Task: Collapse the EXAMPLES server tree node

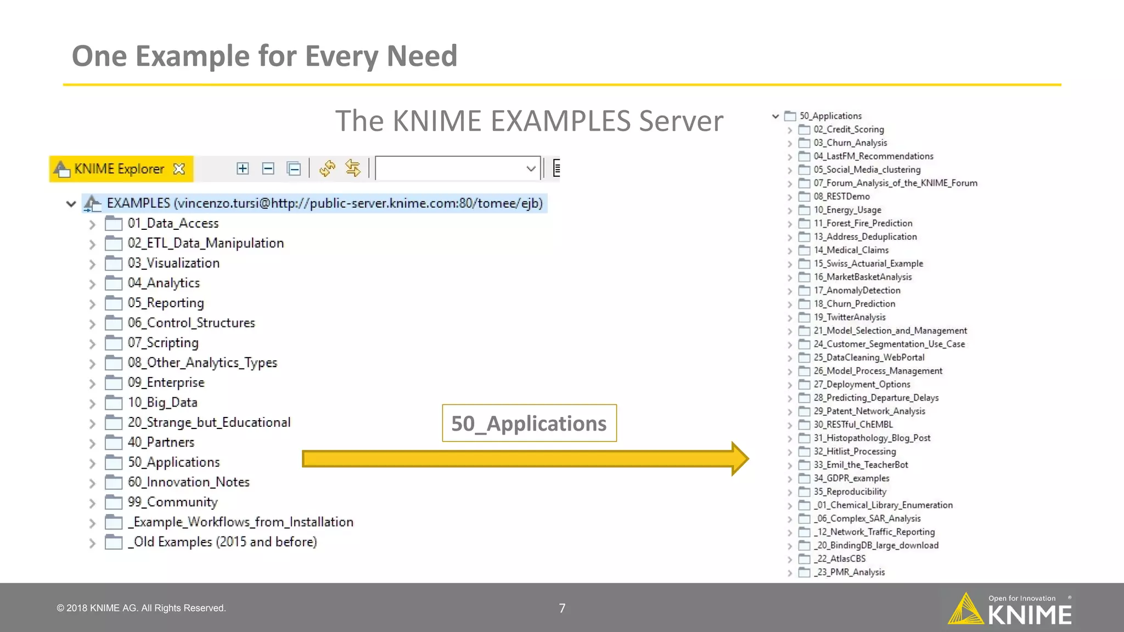Action: [71, 204]
